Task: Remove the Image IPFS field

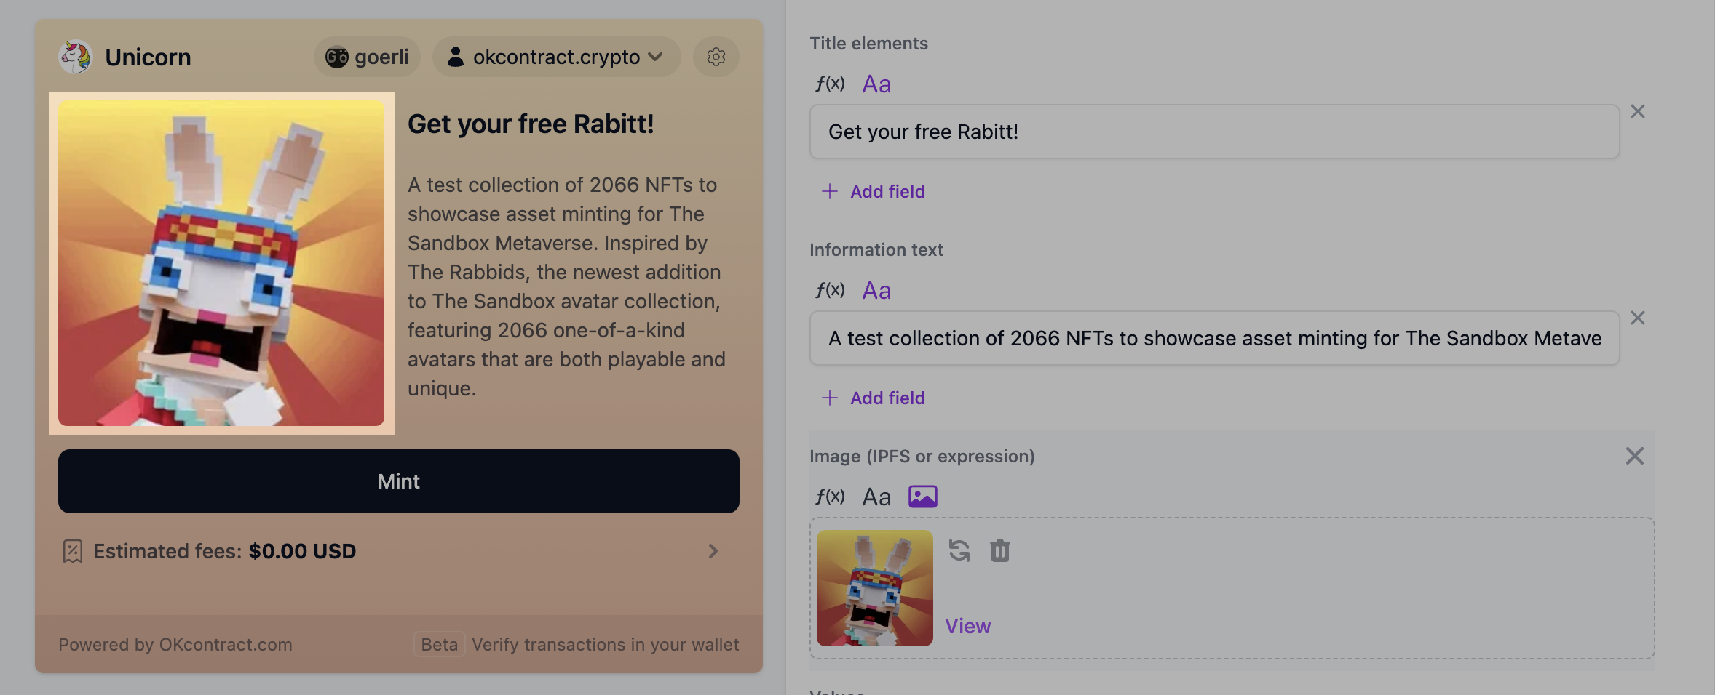Action: [x=1635, y=455]
